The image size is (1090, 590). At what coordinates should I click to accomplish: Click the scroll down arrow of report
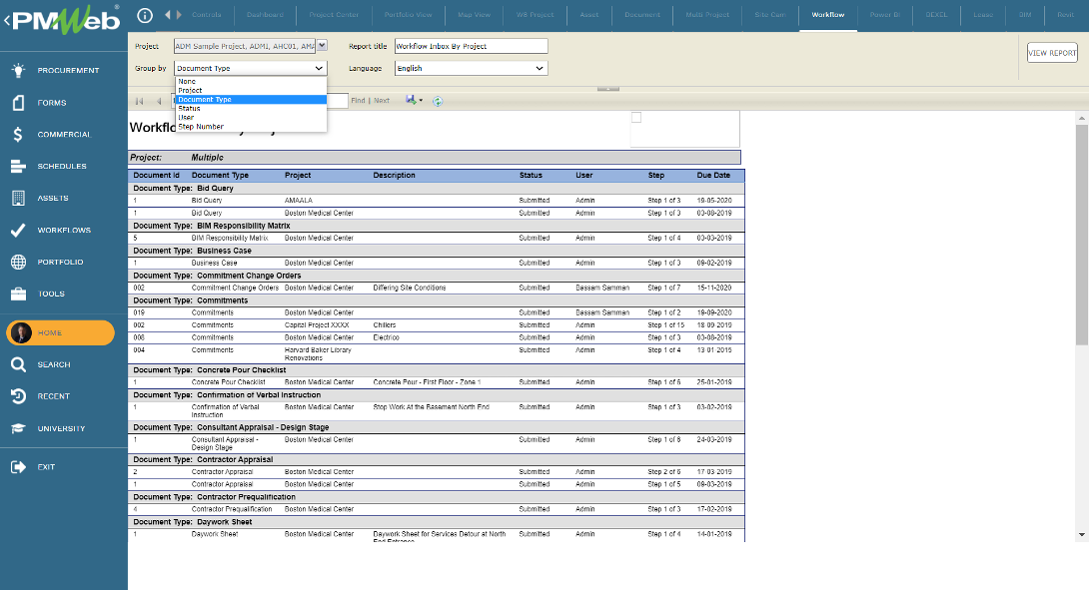1081,535
